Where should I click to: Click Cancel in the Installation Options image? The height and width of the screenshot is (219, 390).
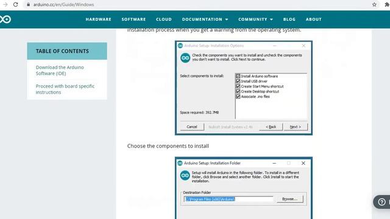tap(192, 127)
